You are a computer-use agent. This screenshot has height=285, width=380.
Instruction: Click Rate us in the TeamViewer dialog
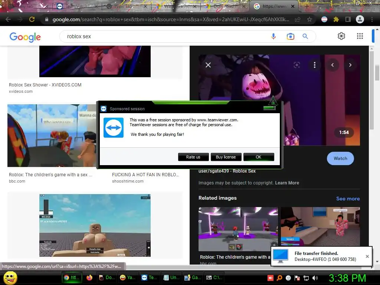click(193, 157)
